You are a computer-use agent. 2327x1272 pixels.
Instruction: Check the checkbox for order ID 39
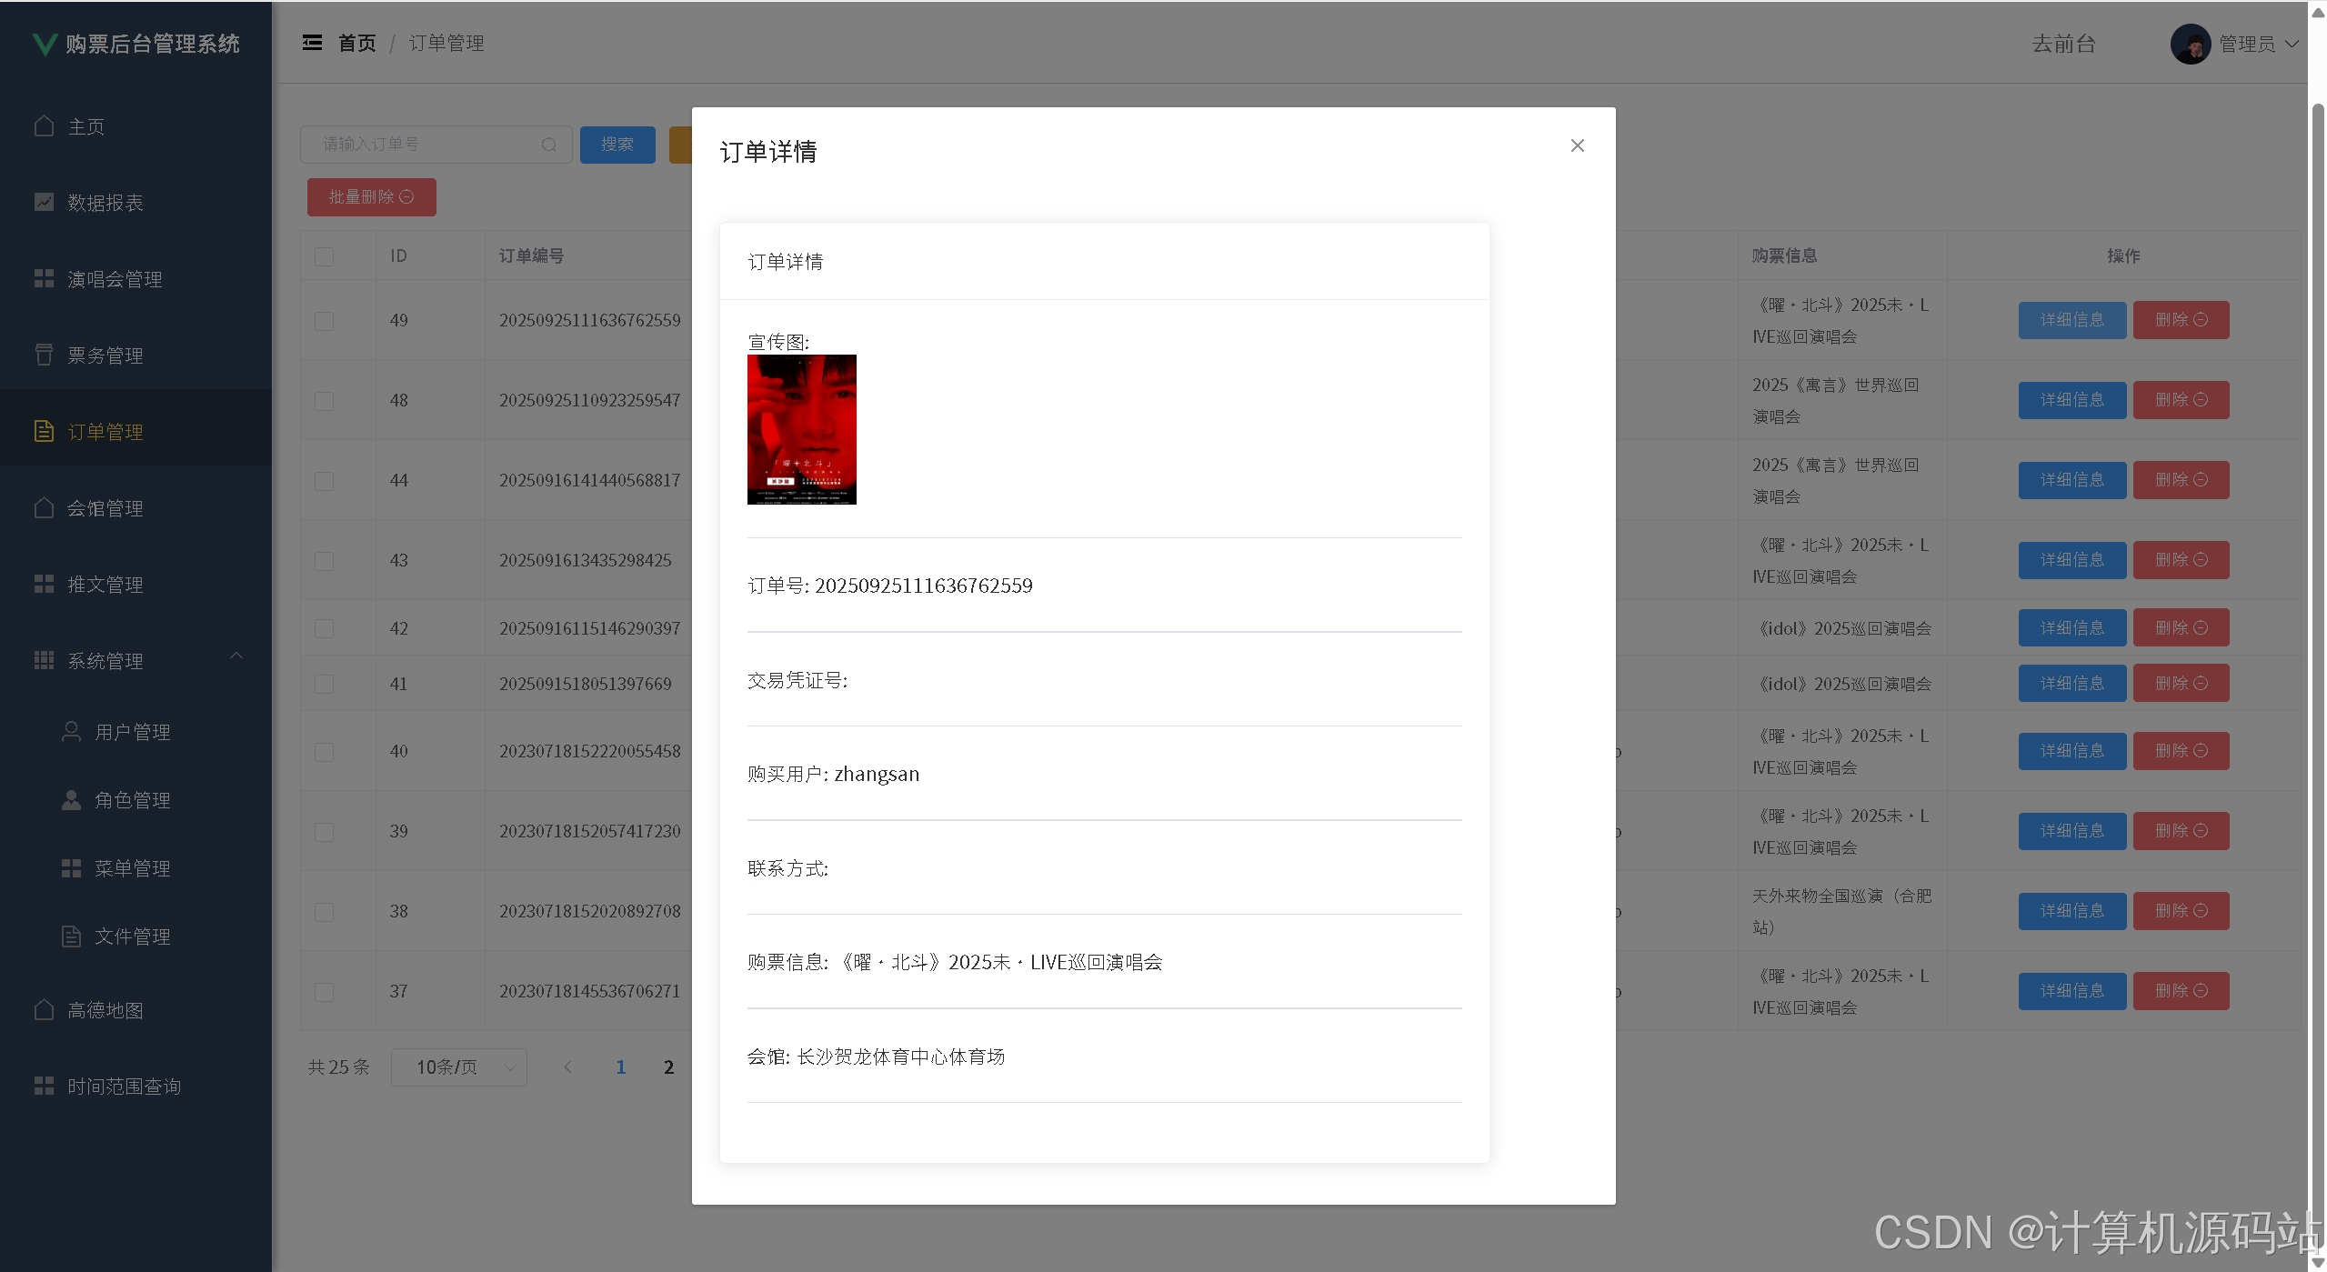[x=324, y=832]
